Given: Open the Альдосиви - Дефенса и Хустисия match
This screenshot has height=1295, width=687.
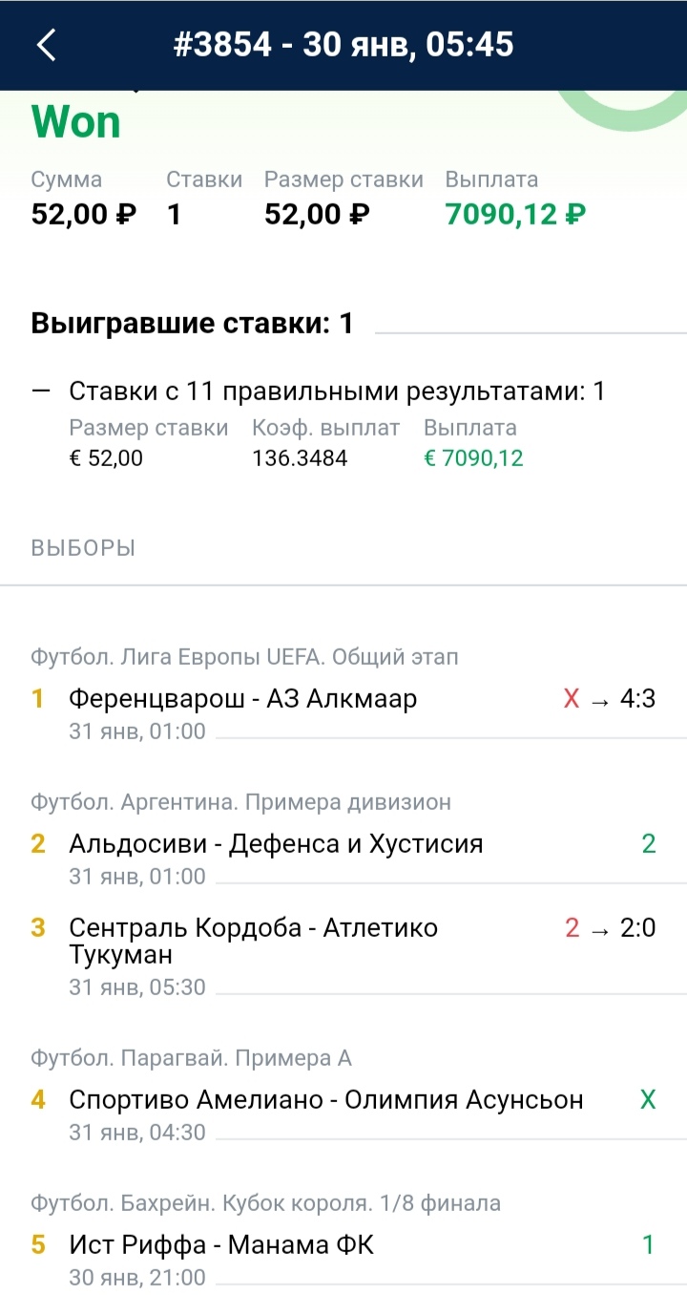Looking at the screenshot, I should [x=276, y=844].
